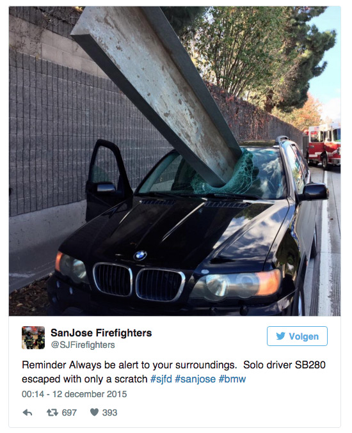
Task: View the 393 likes count
Action: coord(109,413)
